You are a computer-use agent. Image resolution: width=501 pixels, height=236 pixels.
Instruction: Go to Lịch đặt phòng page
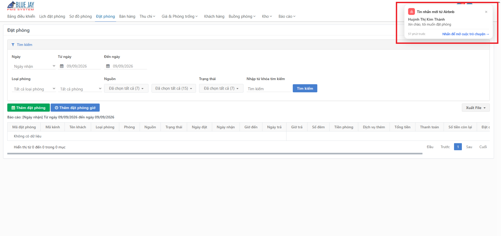tap(52, 16)
